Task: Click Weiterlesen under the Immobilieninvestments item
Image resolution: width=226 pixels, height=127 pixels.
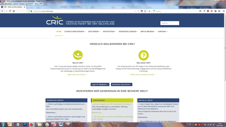Action: pyautogui.click(x=51, y=113)
